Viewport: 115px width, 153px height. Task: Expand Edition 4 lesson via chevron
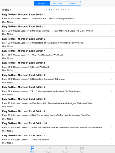(112, 55)
